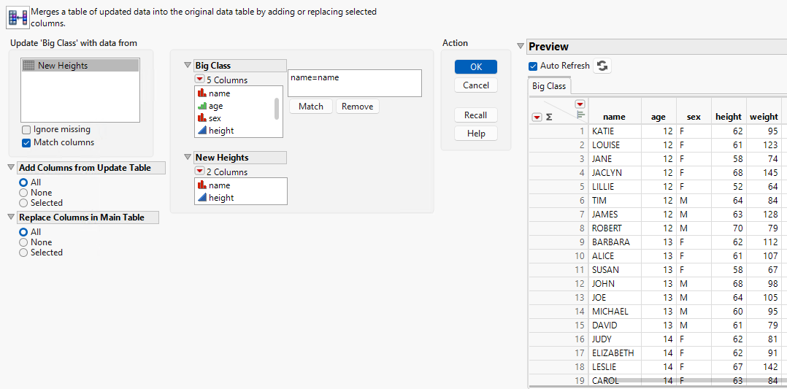Collapse the New Heights columns outline
787x389 pixels.
188,158
